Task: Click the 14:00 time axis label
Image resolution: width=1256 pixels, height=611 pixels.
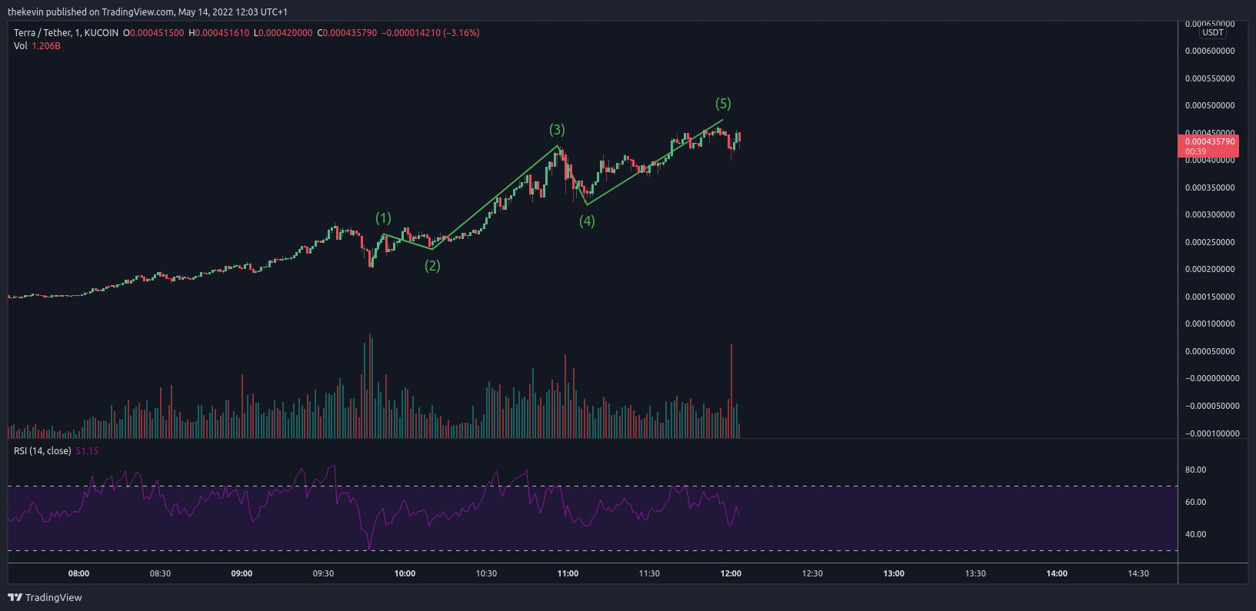Action: [x=1057, y=573]
